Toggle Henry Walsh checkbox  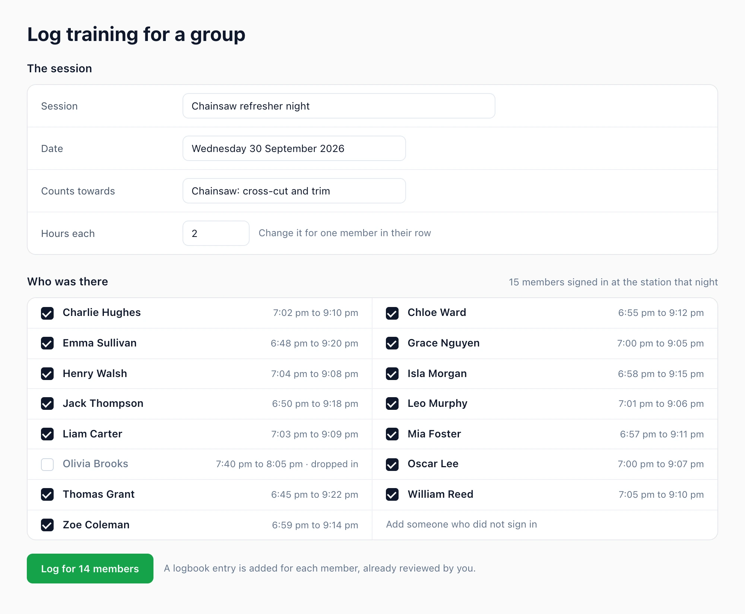coord(47,374)
